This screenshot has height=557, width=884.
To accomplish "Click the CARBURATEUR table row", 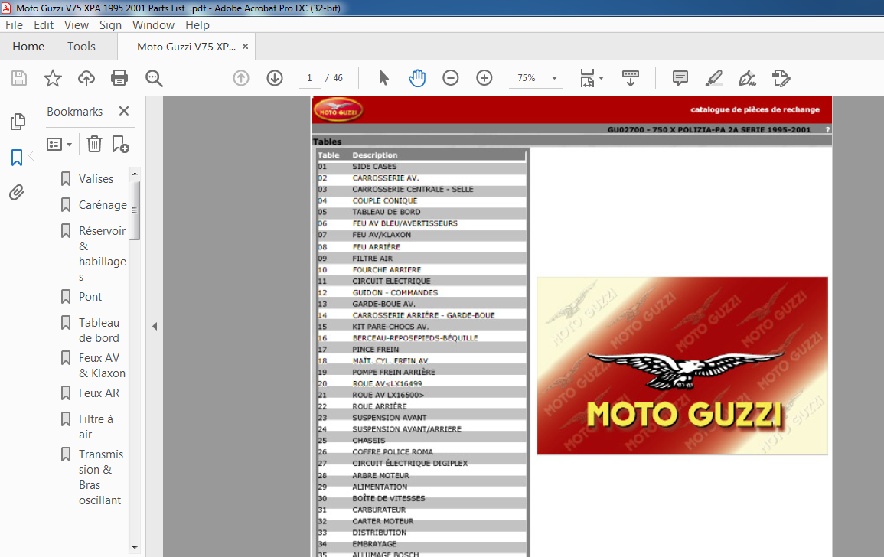I will coord(422,510).
